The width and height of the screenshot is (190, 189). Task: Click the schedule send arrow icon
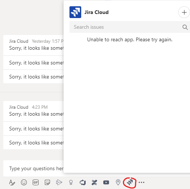59,182
